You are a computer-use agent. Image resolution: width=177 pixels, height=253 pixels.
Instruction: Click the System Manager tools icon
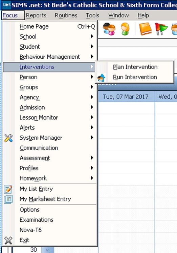(x=8, y=138)
